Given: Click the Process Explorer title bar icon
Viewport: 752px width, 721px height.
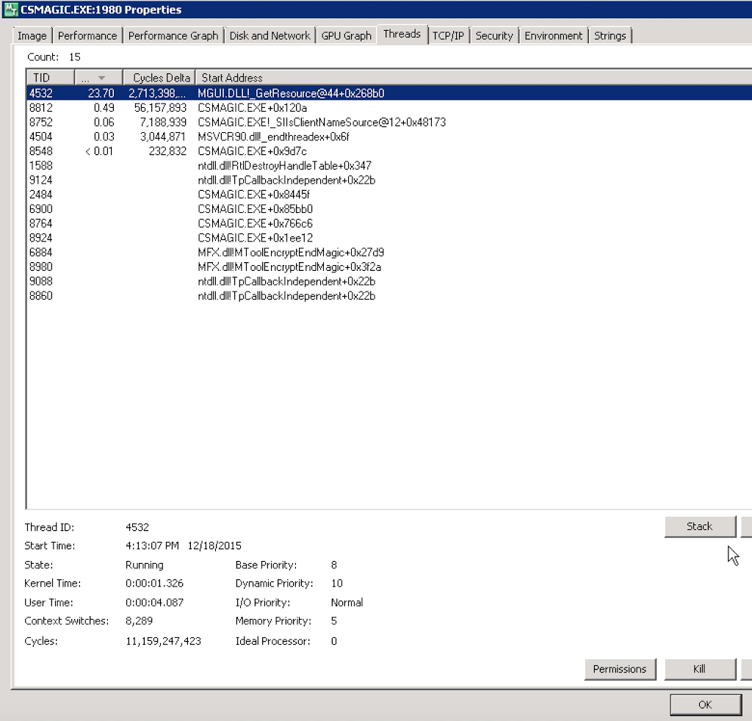Looking at the screenshot, I should pyautogui.click(x=10, y=10).
